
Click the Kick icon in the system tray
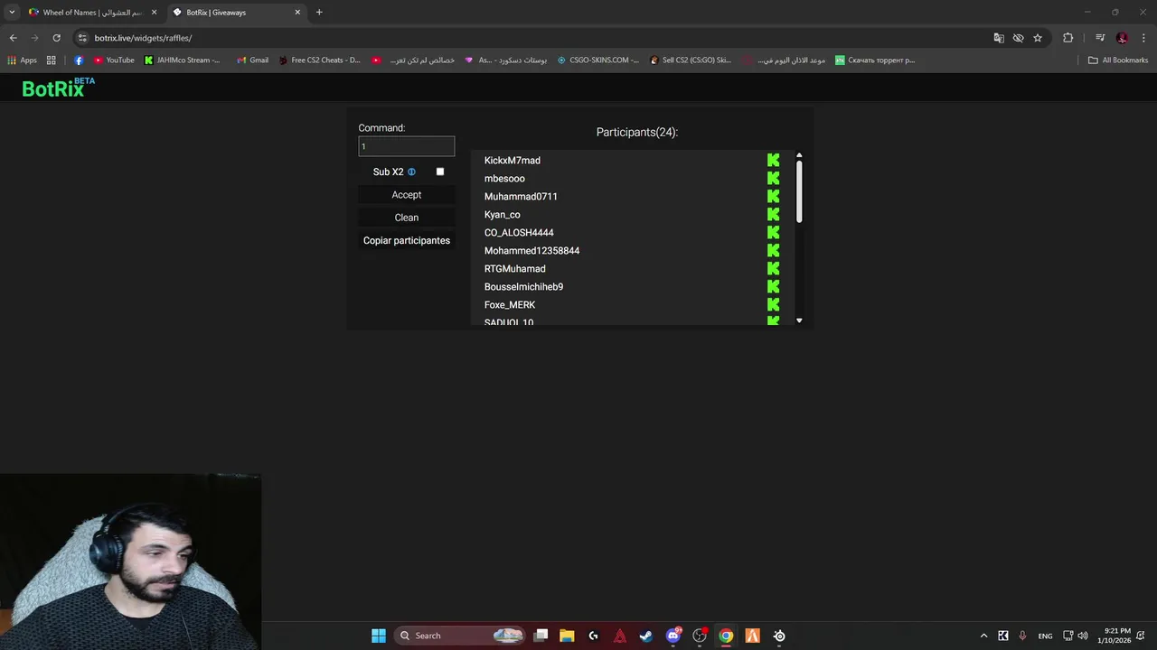(x=1003, y=636)
